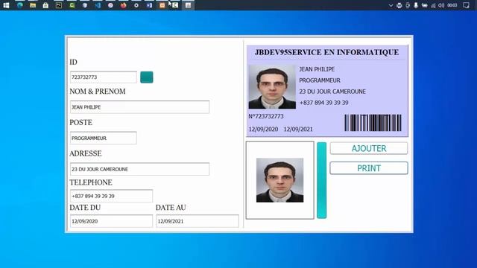
Task: Open File Explorer from the taskbar
Action: pyautogui.click(x=33, y=5)
